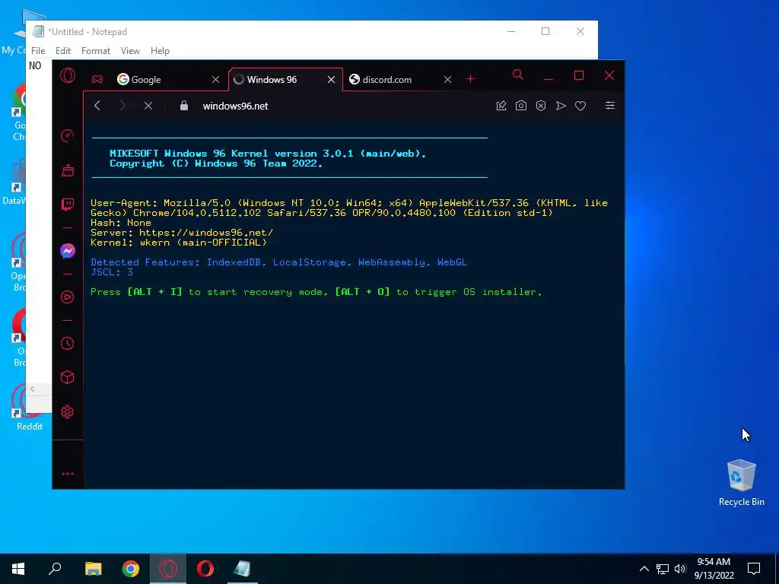This screenshot has width=779, height=584.
Task: Close the Windows 96 tab
Action: [x=332, y=79]
